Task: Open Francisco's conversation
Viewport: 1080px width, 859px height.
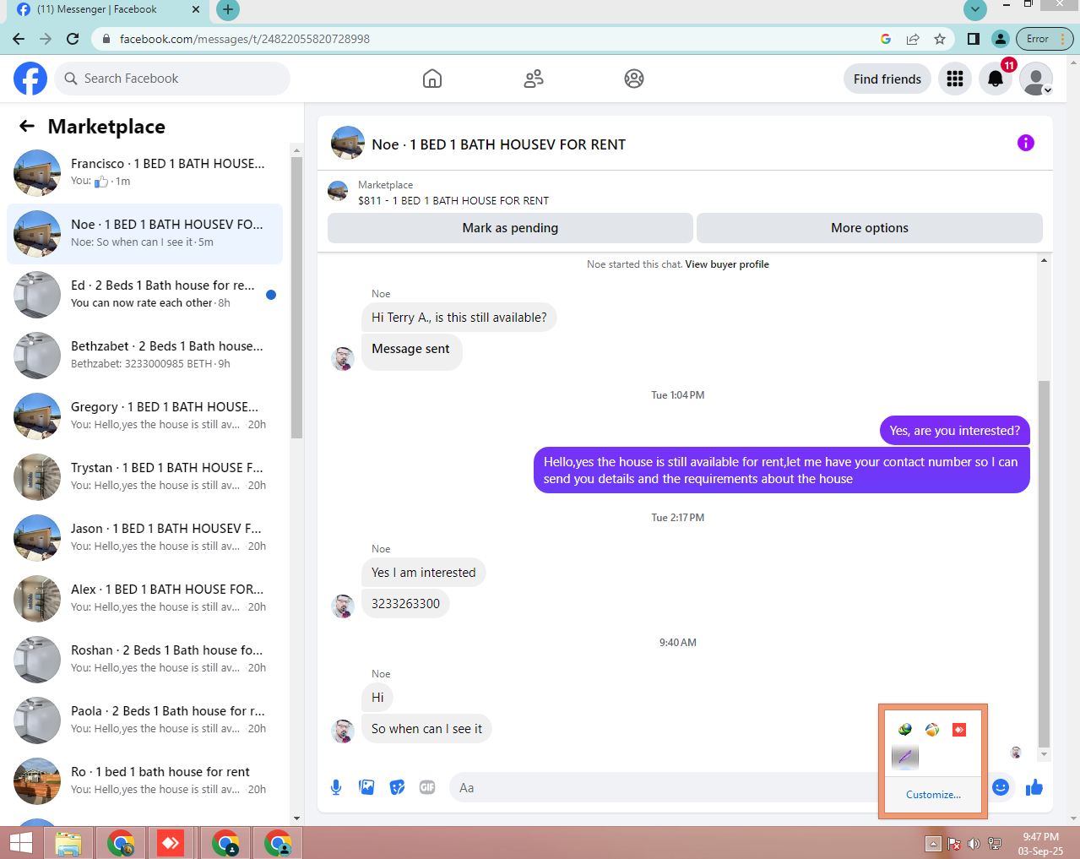Action: [x=144, y=173]
